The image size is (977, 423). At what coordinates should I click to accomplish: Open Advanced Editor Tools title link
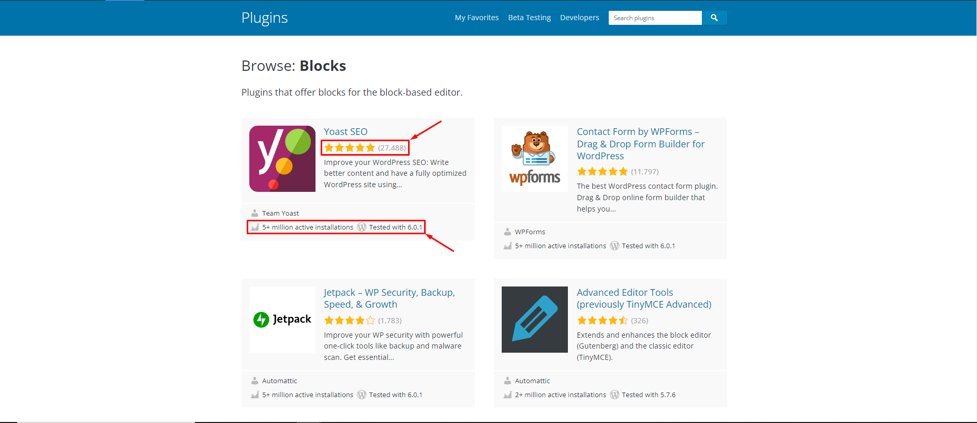click(x=644, y=298)
